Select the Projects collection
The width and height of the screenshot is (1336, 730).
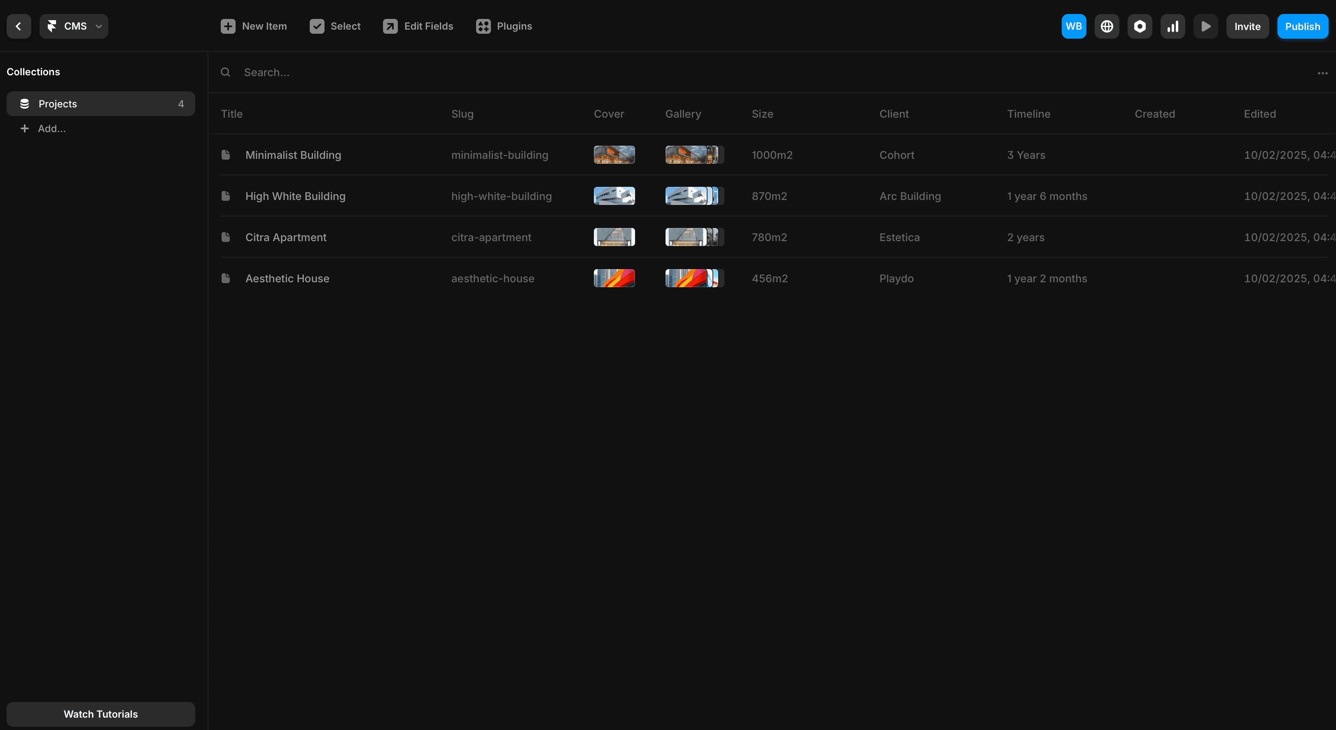[x=100, y=104]
